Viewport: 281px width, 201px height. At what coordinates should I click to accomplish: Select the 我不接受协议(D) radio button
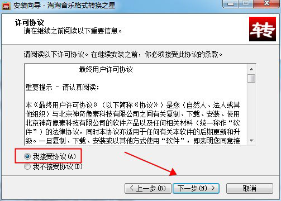(27, 166)
